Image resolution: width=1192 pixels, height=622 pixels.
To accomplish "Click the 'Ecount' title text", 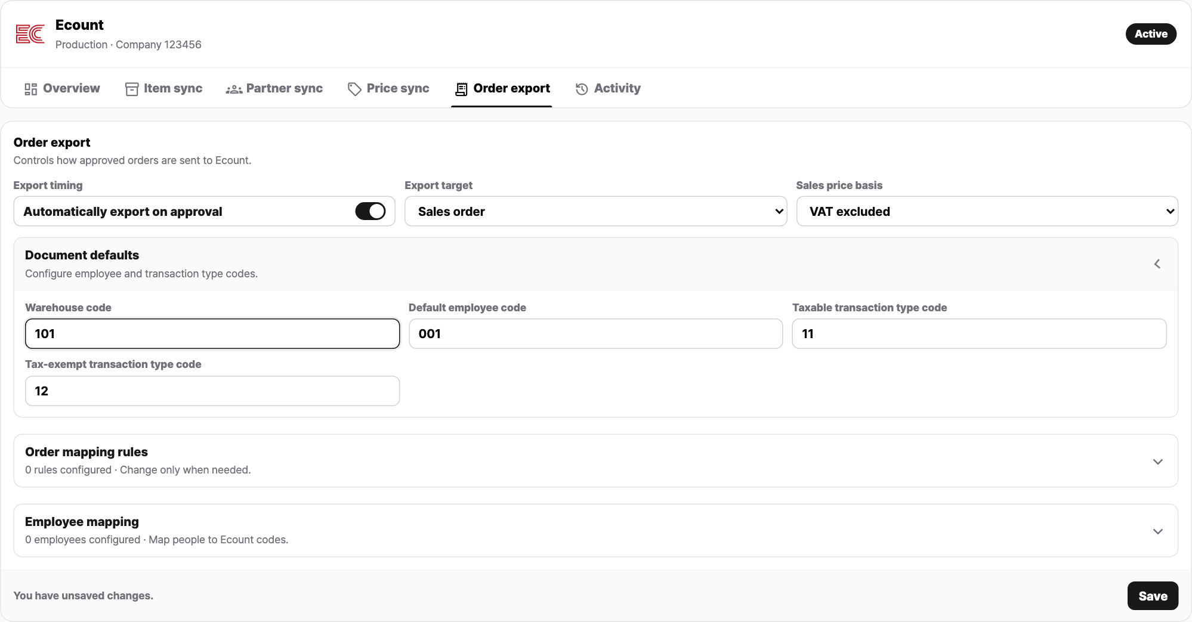I will tap(79, 25).
